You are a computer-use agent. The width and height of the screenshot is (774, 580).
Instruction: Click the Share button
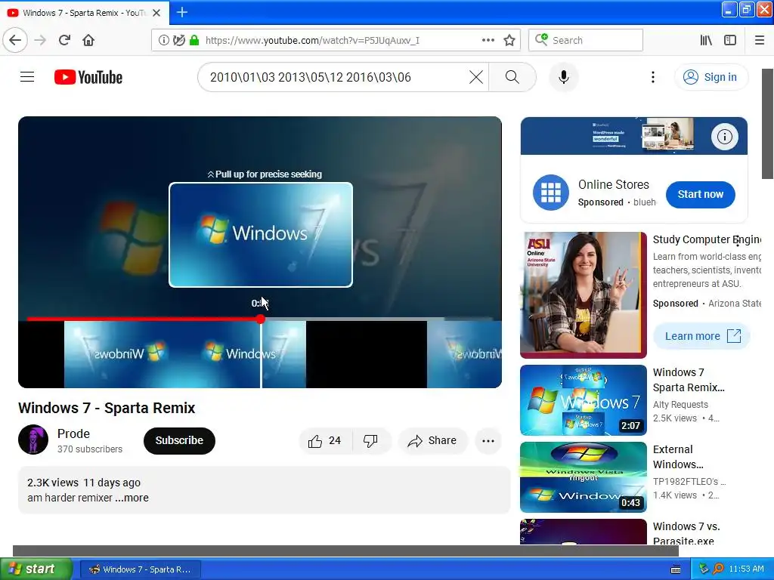point(432,440)
